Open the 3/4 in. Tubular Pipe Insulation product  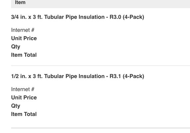(x=77, y=17)
